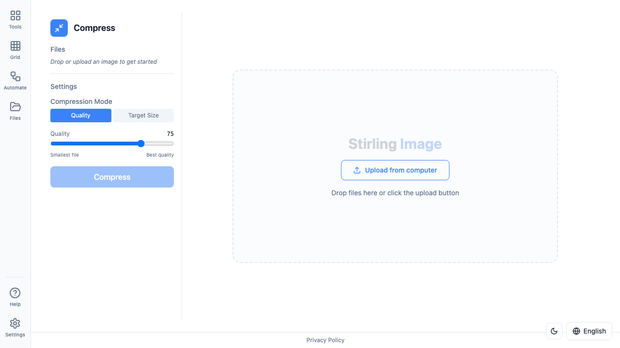Click the 'Best quality' label

[x=160, y=155]
